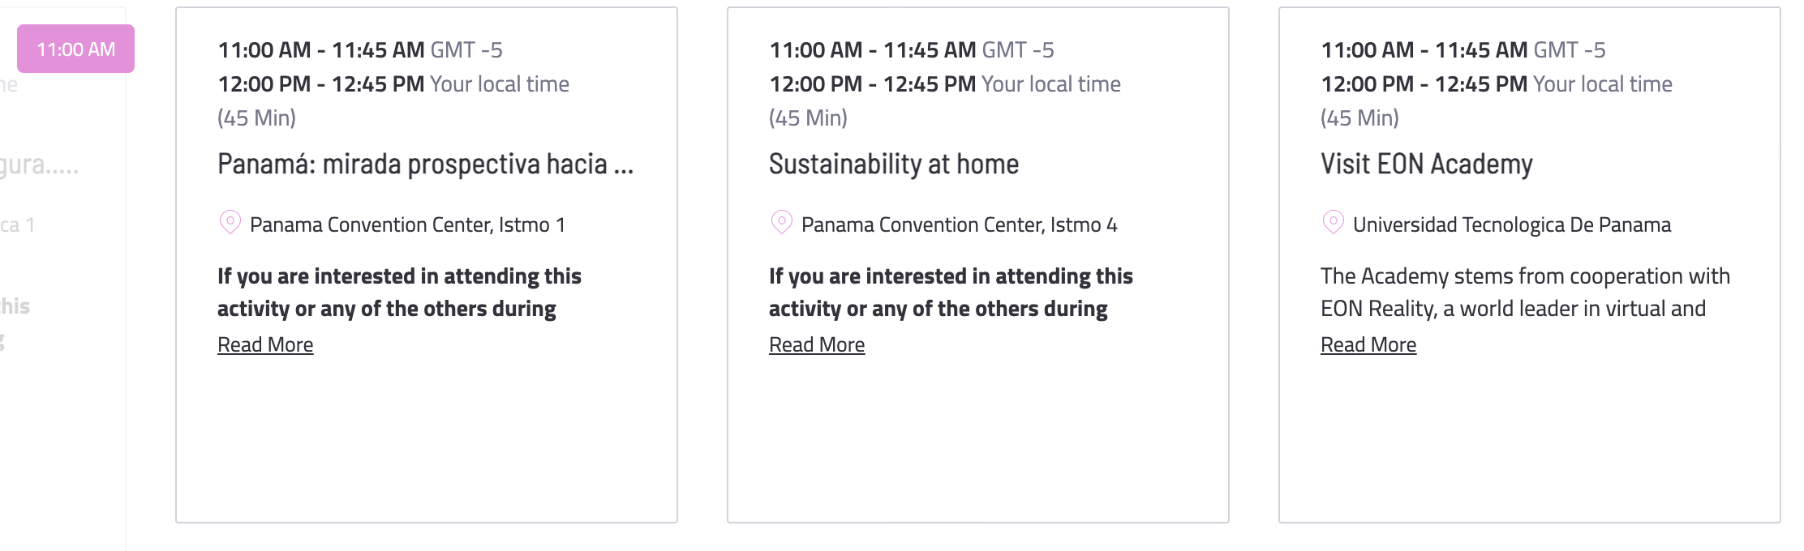Open the Visit EON Academy session title

tap(1427, 164)
